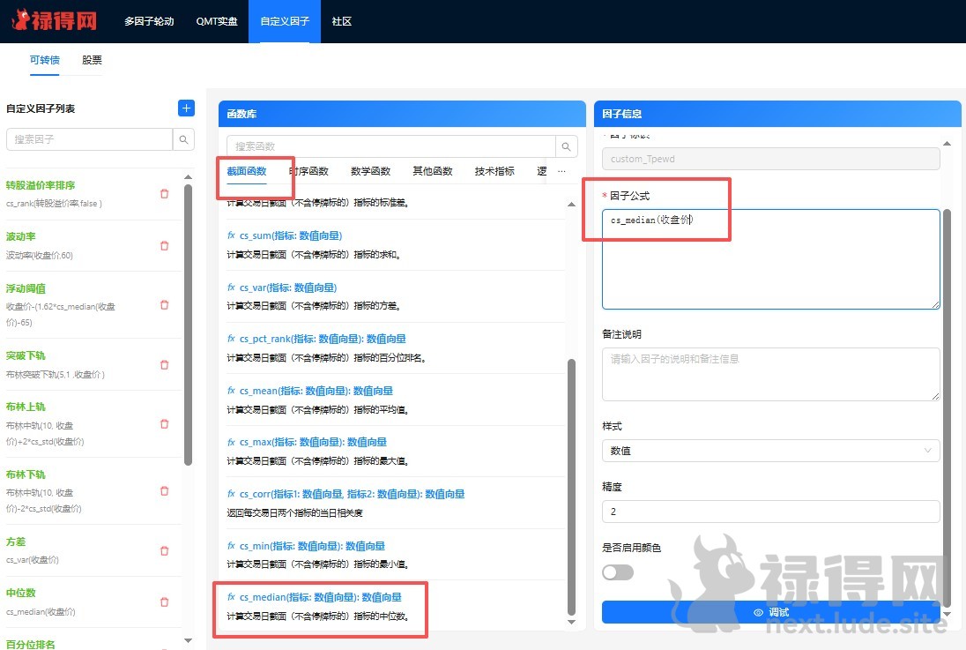The image size is (966, 650).
Task: Click the search icon in custom factor list
Action: pyautogui.click(x=183, y=139)
